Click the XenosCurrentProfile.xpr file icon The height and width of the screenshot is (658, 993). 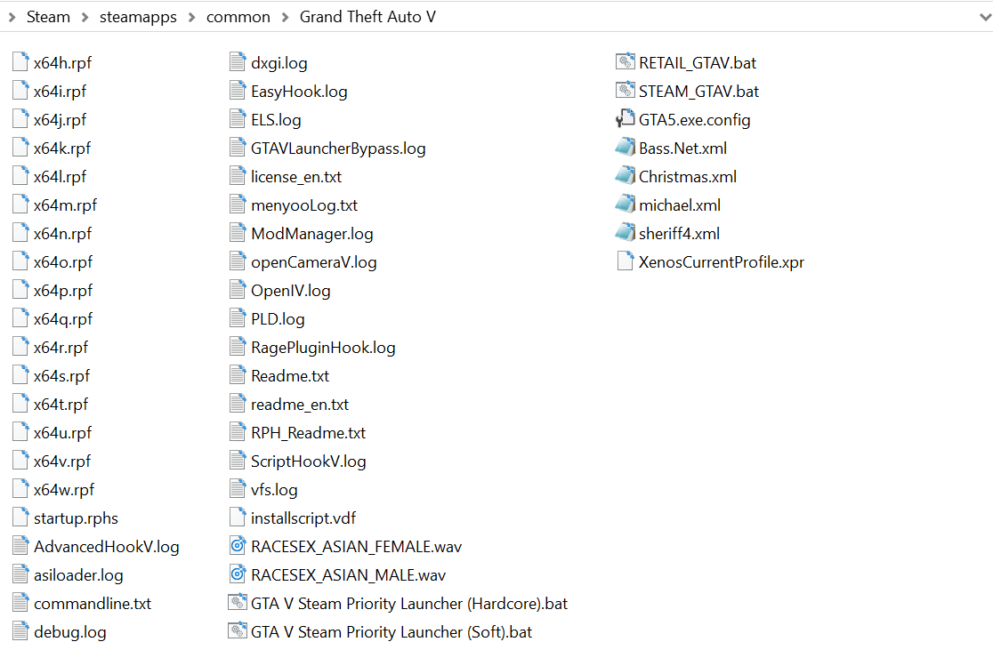(x=625, y=261)
